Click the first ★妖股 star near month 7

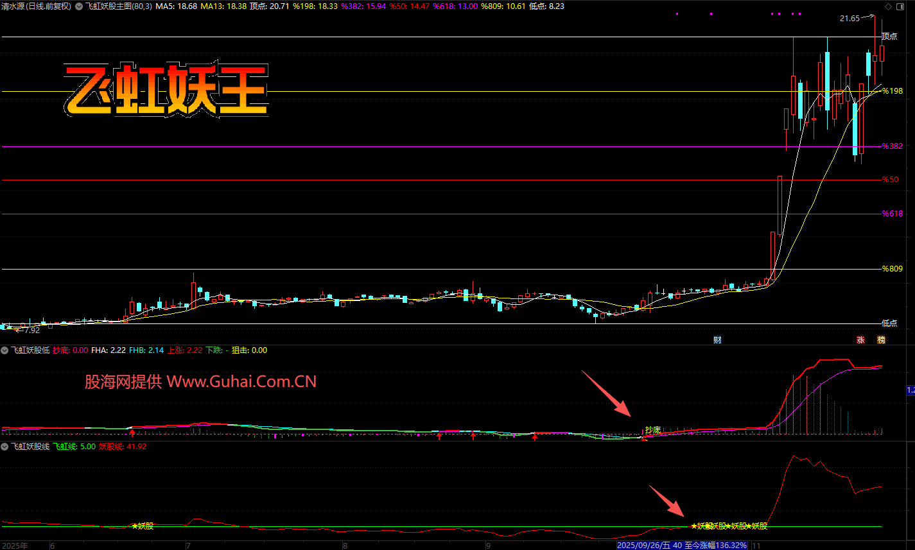point(143,526)
